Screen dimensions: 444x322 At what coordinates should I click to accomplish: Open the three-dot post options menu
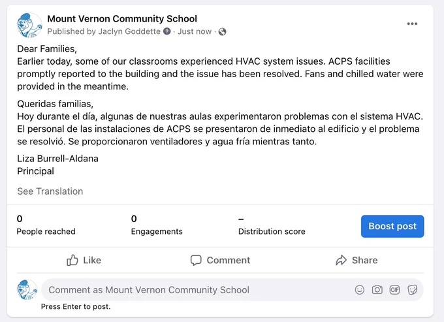[x=412, y=24]
